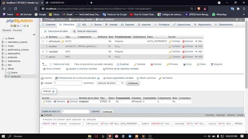
Task: Click Historial in the console bar
Action: (231, 115)
